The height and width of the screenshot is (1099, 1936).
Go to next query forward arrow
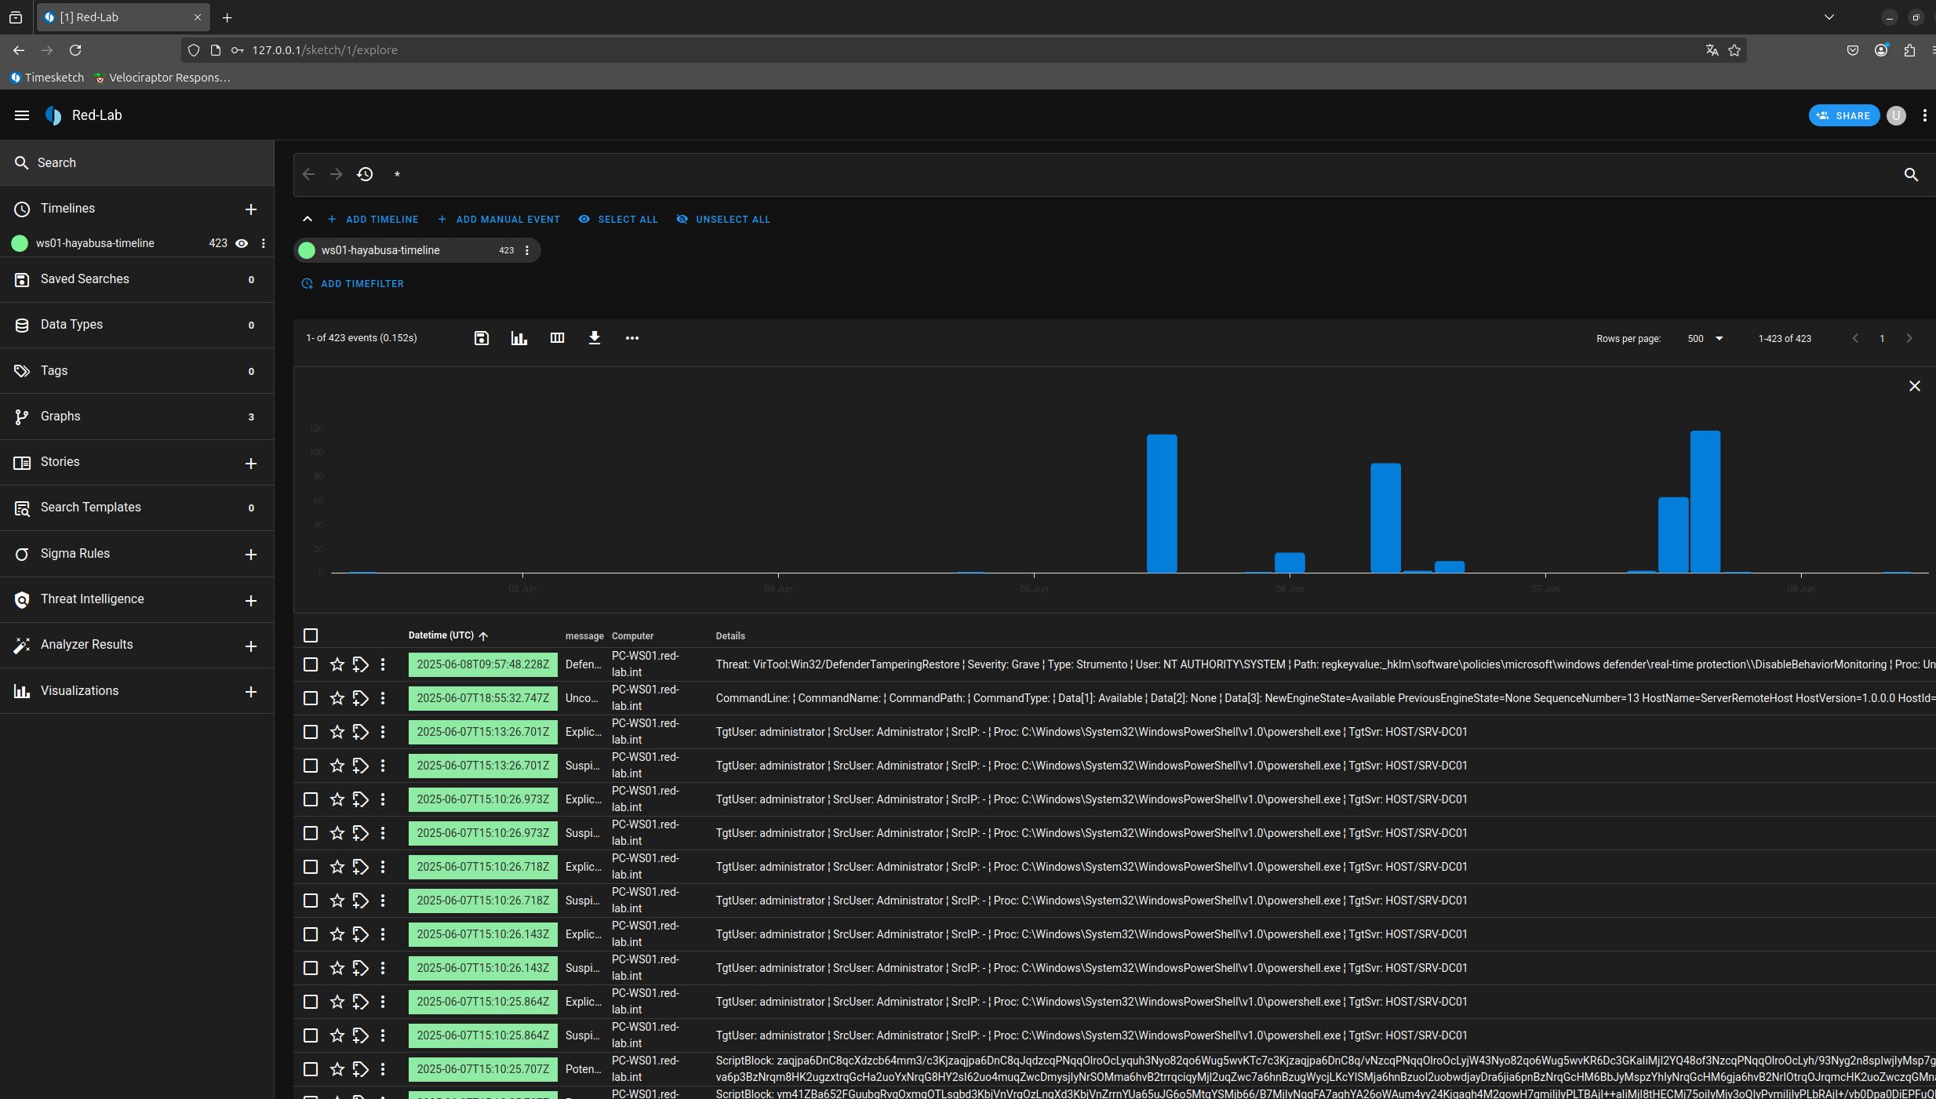point(337,174)
